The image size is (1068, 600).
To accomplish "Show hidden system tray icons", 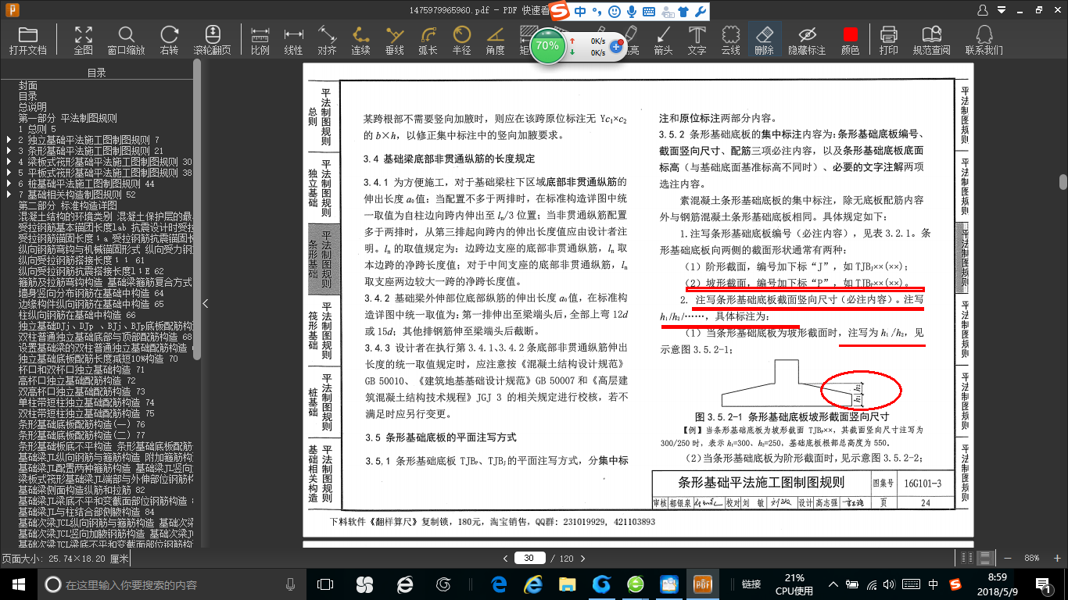I will point(834,584).
